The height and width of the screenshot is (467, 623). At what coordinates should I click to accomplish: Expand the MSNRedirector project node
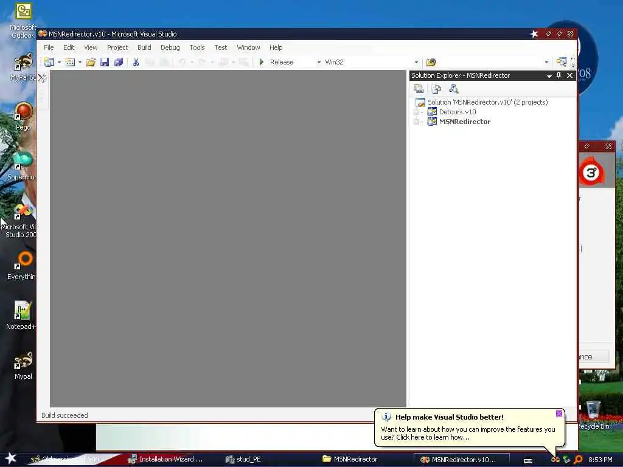click(x=416, y=122)
